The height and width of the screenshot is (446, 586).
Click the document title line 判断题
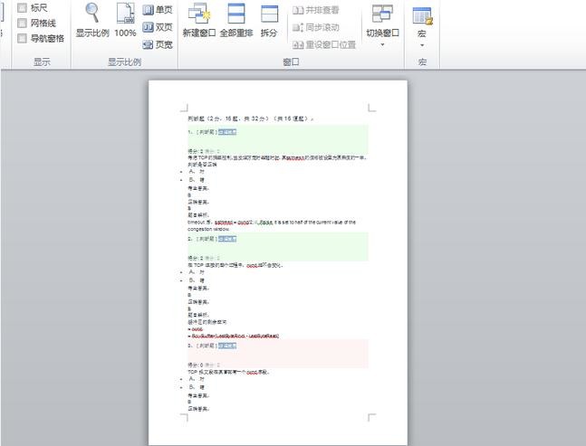[x=249, y=119]
